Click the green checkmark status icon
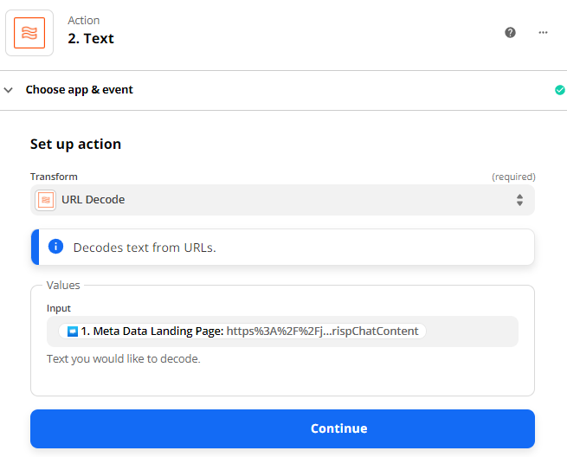This screenshot has height=457, width=567. pyautogui.click(x=560, y=90)
